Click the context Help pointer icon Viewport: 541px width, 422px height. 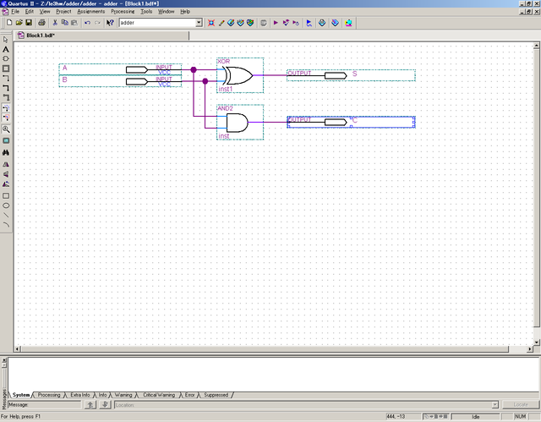pyautogui.click(x=110, y=23)
